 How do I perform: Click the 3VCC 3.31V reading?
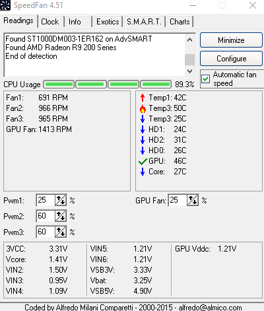pyautogui.click(x=36, y=249)
